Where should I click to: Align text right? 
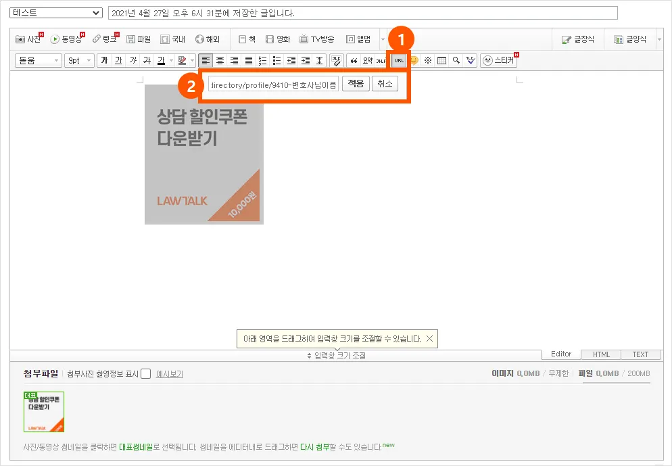pyautogui.click(x=234, y=60)
